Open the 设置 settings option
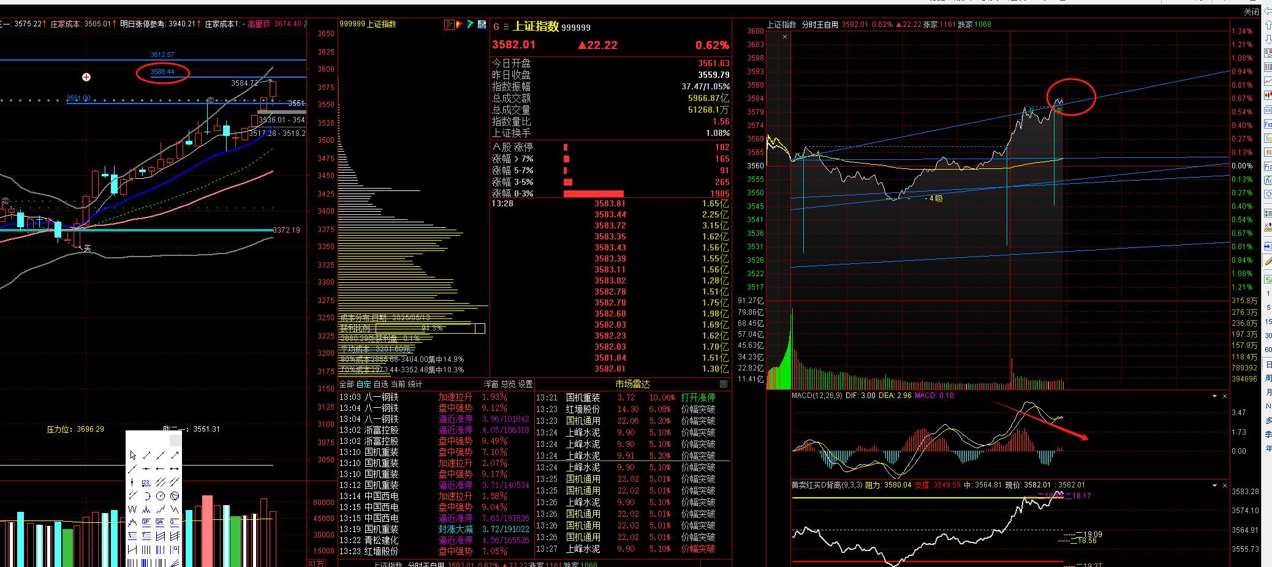The width and height of the screenshot is (1272, 567). (x=526, y=384)
